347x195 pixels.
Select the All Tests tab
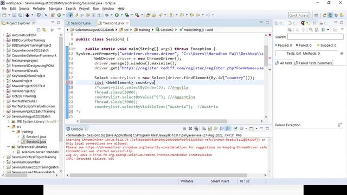(284, 63)
